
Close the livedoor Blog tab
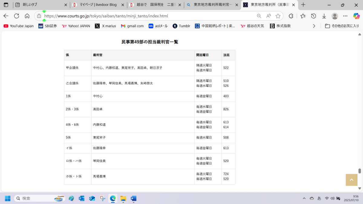pyautogui.click(x=123, y=5)
